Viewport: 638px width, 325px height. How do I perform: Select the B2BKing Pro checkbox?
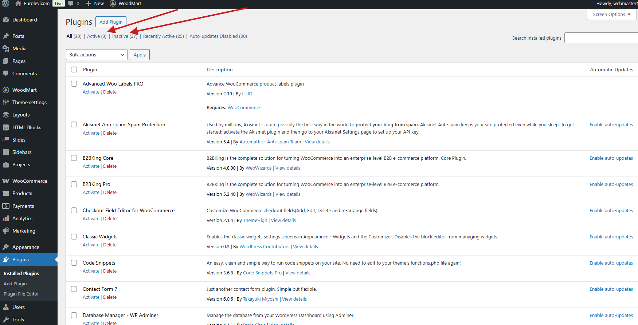coord(74,184)
